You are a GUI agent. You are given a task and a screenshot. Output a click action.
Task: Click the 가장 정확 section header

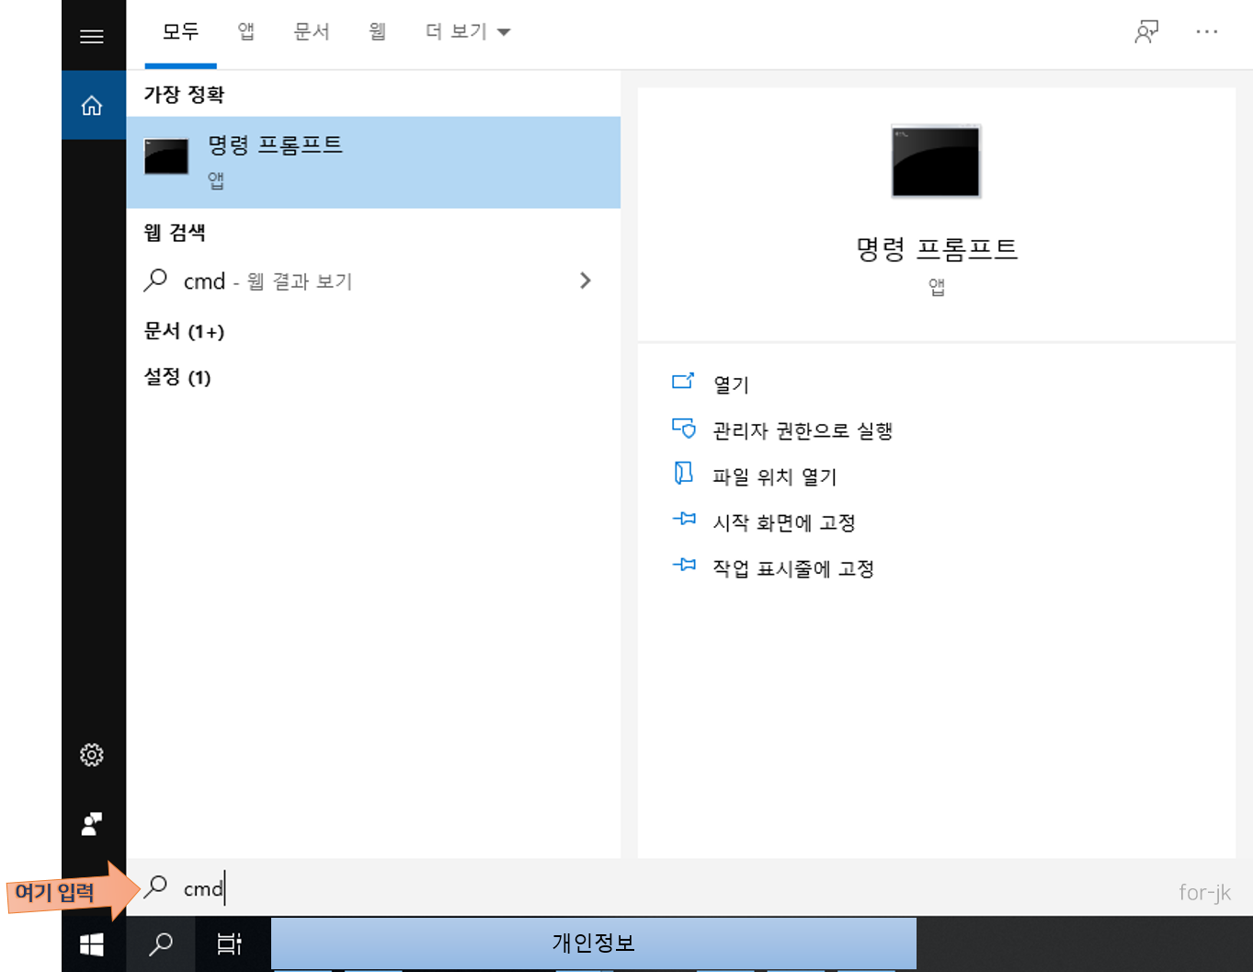(x=184, y=94)
